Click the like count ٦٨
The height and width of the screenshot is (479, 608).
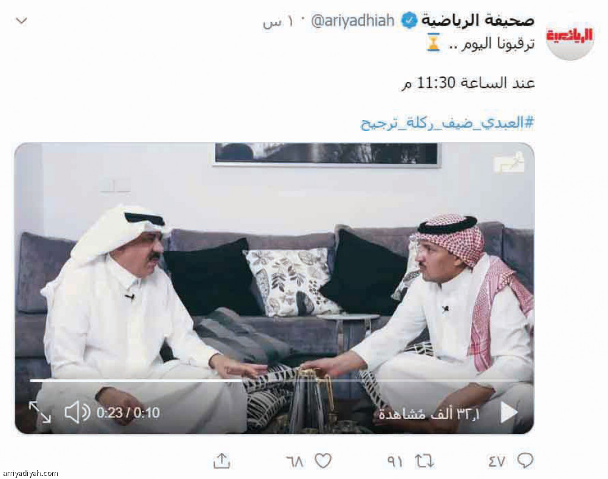point(295,461)
